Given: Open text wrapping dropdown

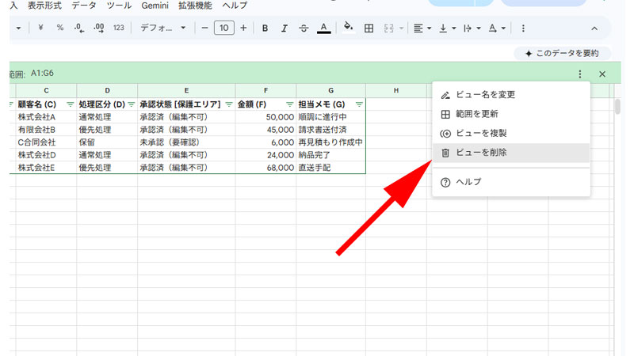Looking at the screenshot, I should click(x=472, y=28).
